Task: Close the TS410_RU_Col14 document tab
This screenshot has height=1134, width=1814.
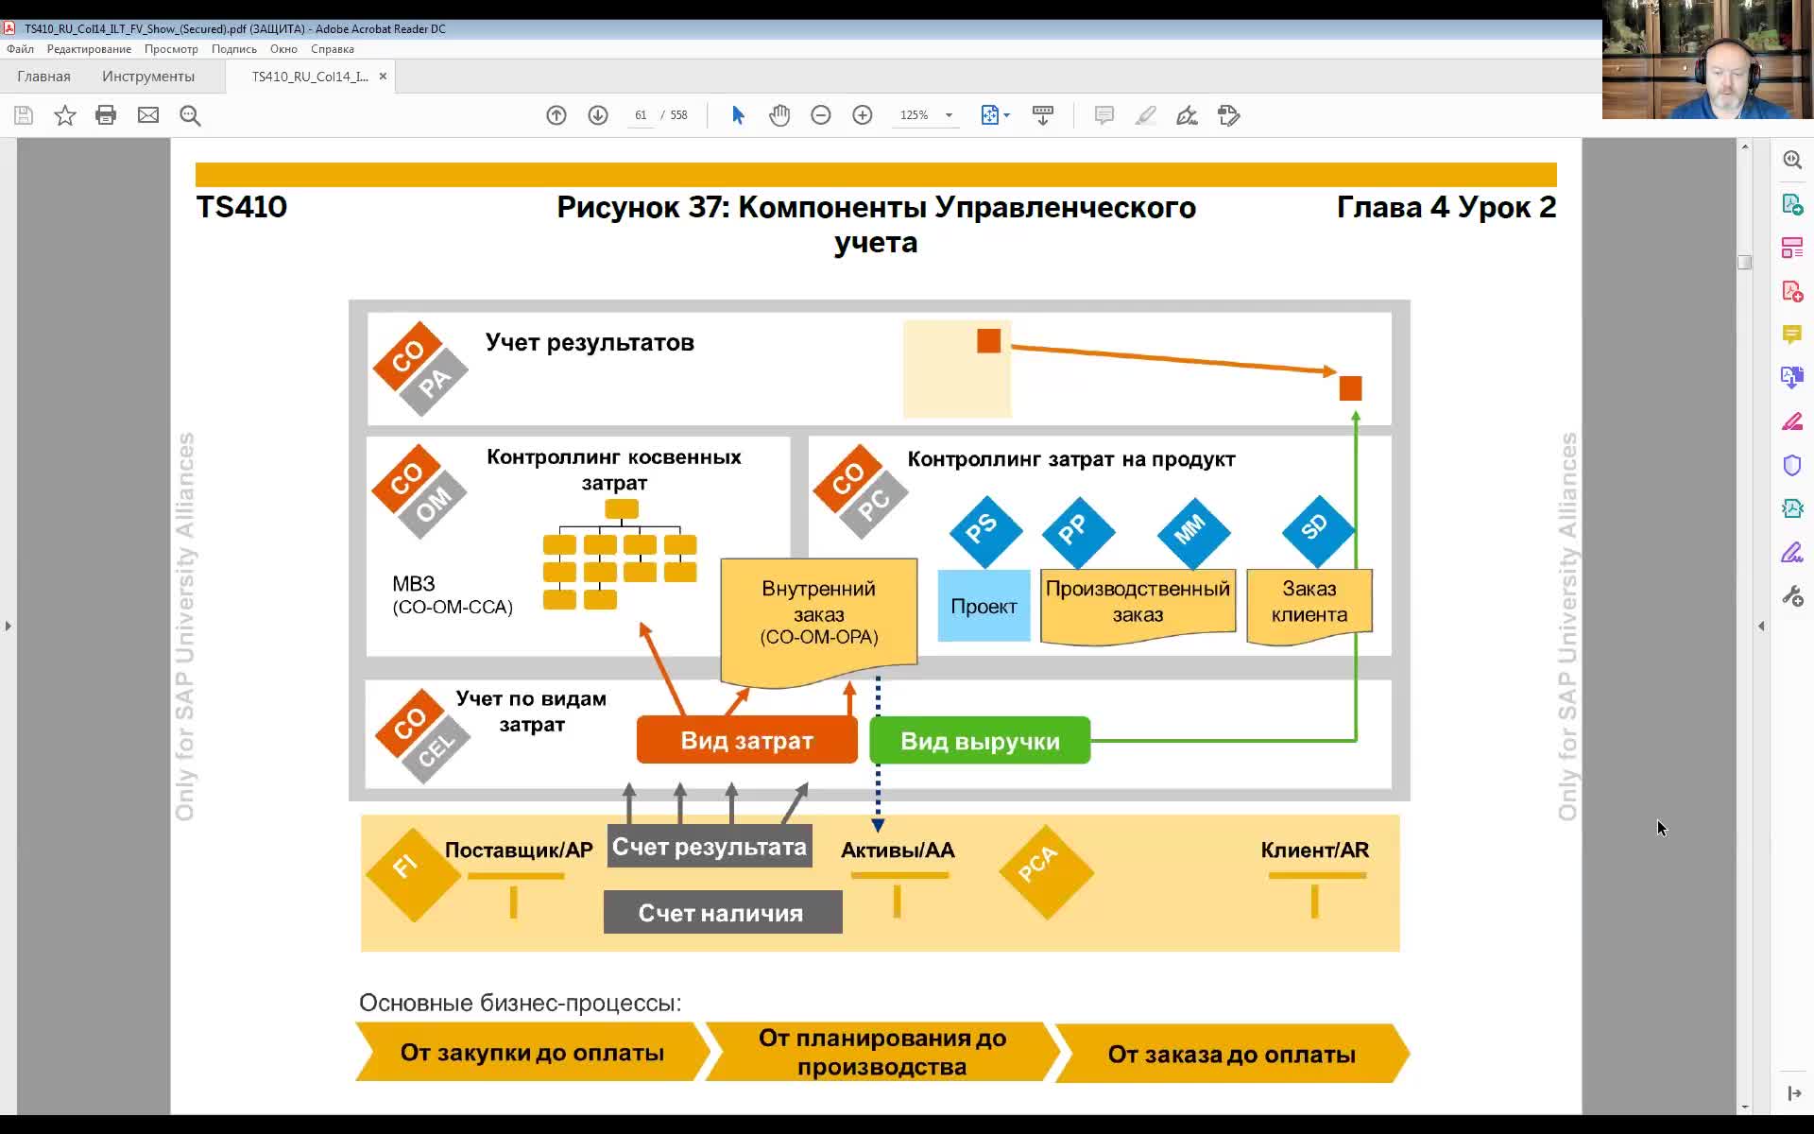Action: coord(383,77)
